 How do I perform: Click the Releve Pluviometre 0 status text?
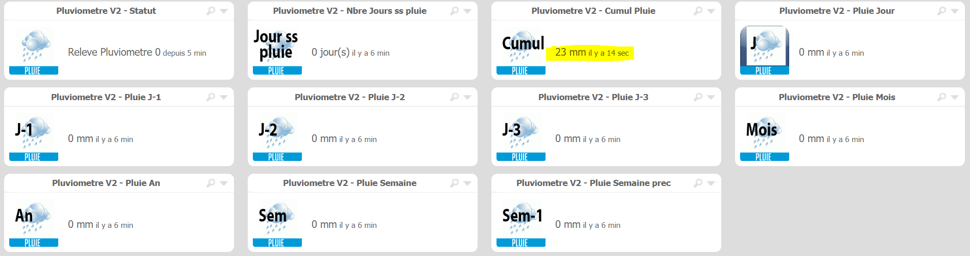pos(114,52)
